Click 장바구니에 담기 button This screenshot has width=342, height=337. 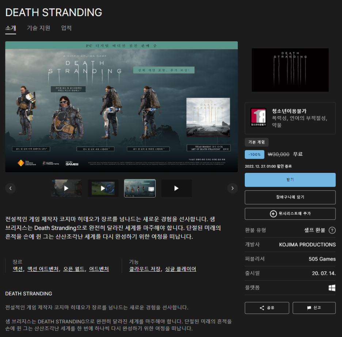[x=290, y=197]
